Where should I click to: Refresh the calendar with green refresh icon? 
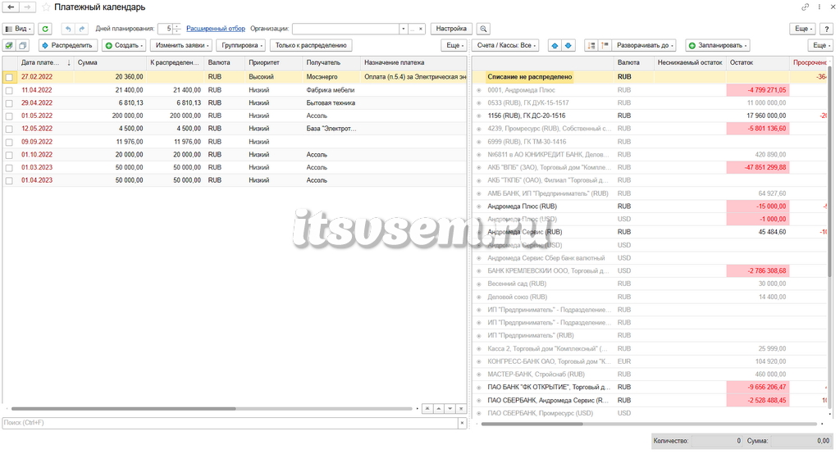click(45, 29)
